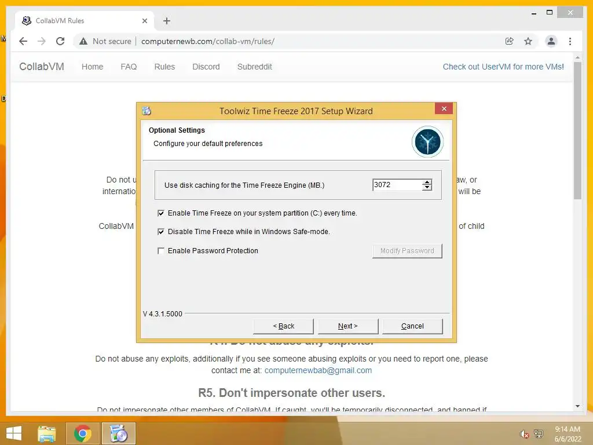Image resolution: width=593 pixels, height=445 pixels.
Task: Open the FAQ navbar item
Action: (129, 67)
